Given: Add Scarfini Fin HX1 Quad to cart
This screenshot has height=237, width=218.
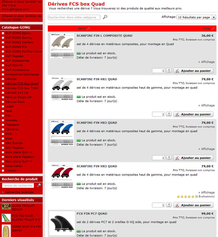Looking at the screenshot, I should point(193,114).
